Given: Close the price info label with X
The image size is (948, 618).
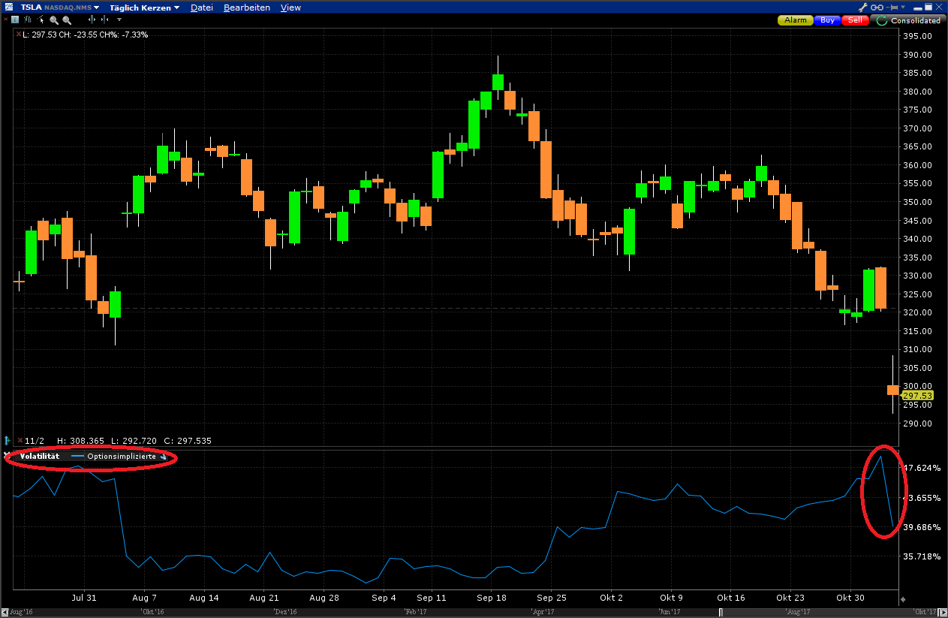Looking at the screenshot, I should click(18, 35).
